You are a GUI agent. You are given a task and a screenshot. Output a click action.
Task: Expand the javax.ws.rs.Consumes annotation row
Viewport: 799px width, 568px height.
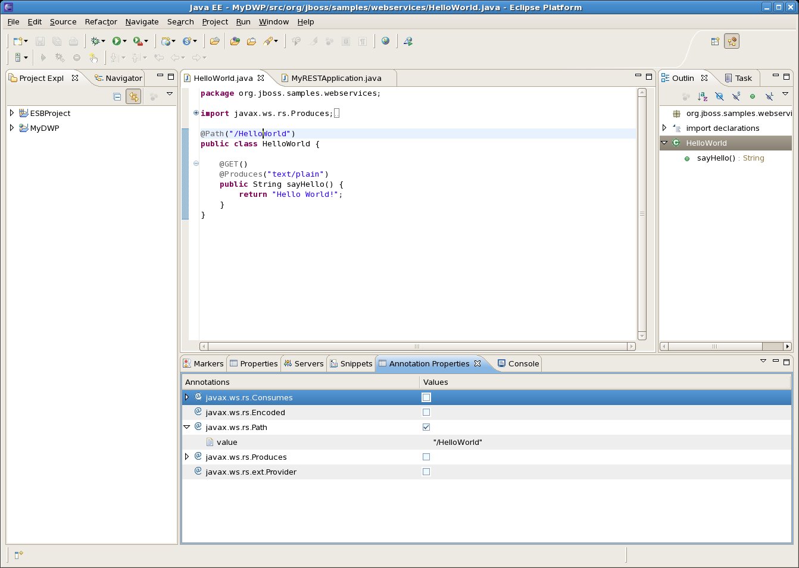click(187, 397)
